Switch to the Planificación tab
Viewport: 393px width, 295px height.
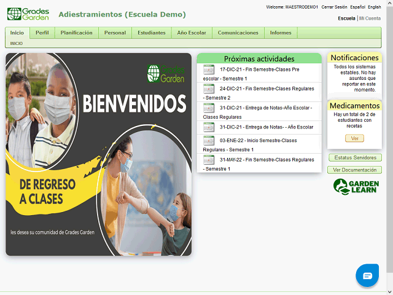pos(76,33)
